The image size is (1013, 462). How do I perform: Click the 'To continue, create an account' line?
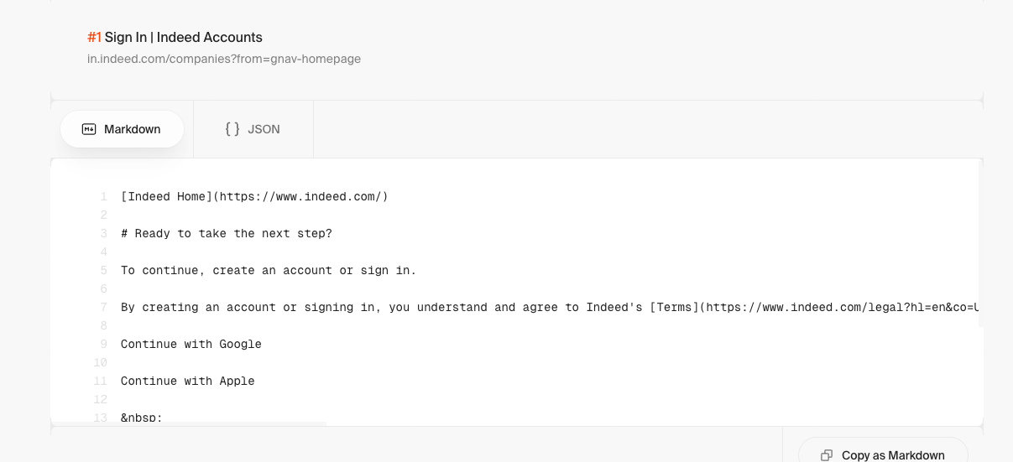[269, 270]
